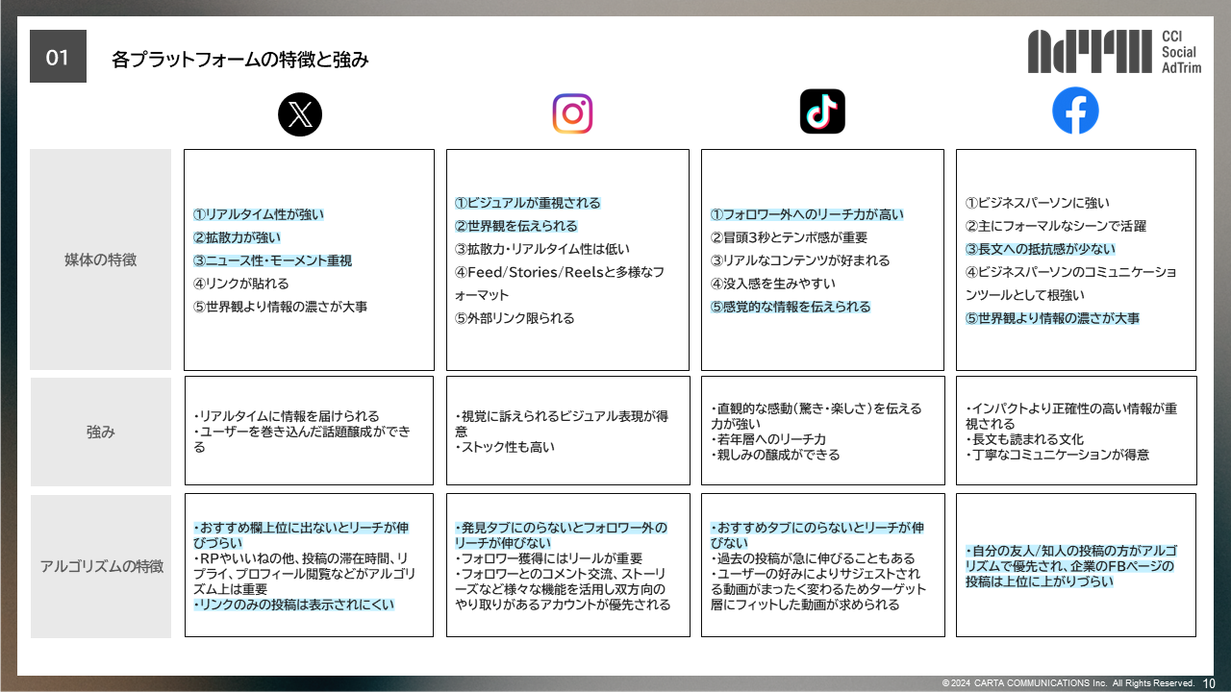Click the text ・親しみの醸成ができる
The image size is (1231, 692).
tap(775, 455)
